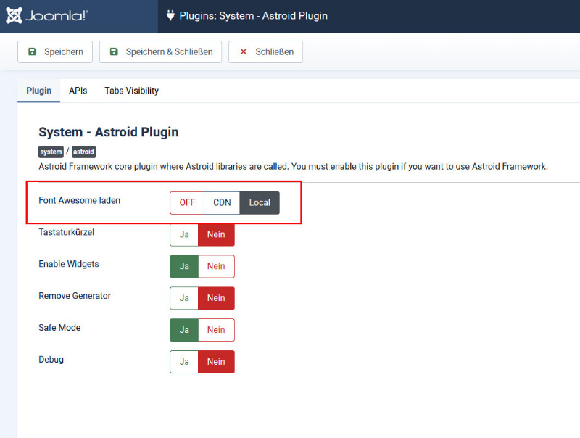Switch to the APIs tab
The height and width of the screenshot is (438, 580).
pyautogui.click(x=78, y=91)
